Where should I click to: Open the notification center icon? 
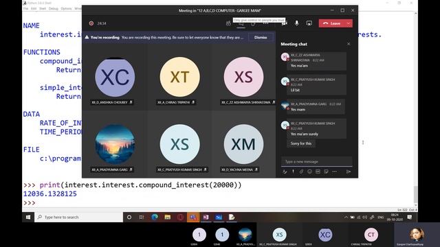[x=410, y=217]
